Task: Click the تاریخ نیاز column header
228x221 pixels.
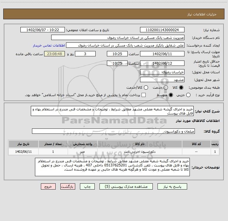Action: [x=23, y=144]
